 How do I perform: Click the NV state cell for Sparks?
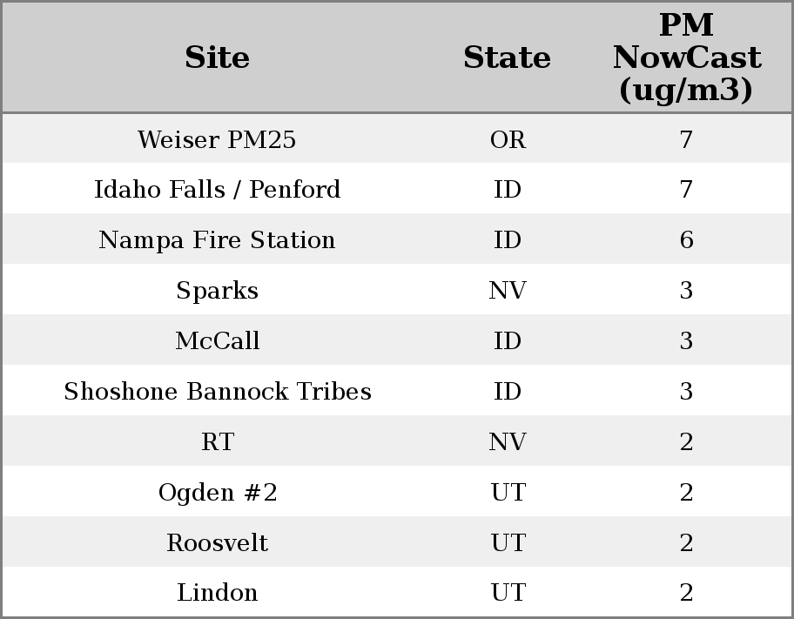(508, 291)
